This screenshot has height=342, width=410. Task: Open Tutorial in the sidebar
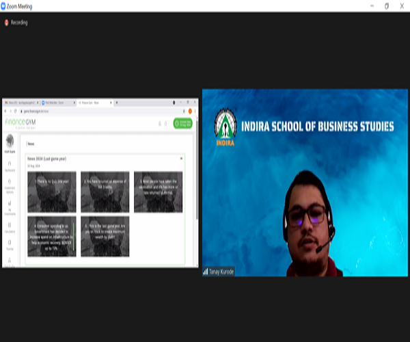tap(10, 245)
